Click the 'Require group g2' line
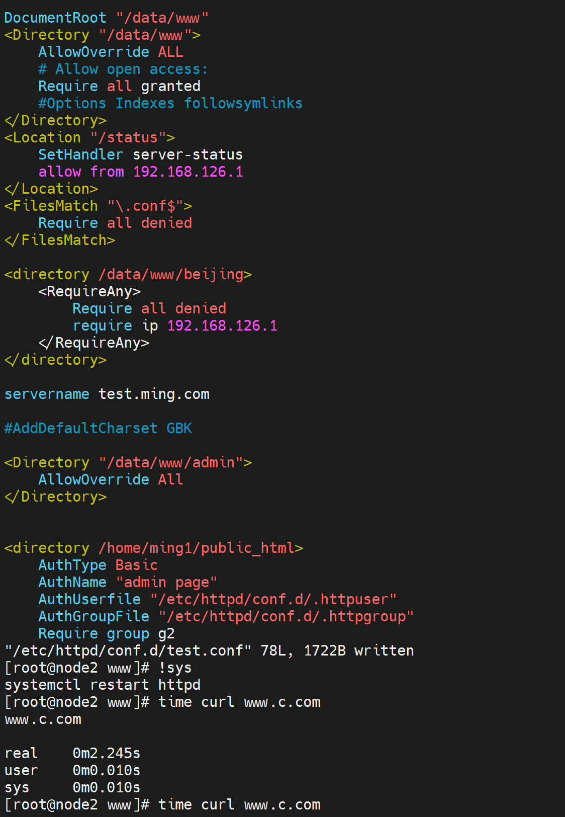The width and height of the screenshot is (565, 817). pyautogui.click(x=107, y=634)
